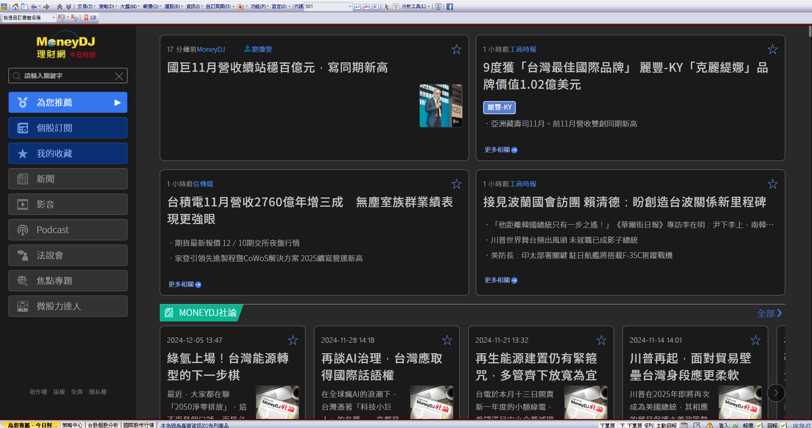The height and width of the screenshot is (428, 812).
Task: Toggle favorite star on the 台積電11月營收 article
Action: pos(456,184)
